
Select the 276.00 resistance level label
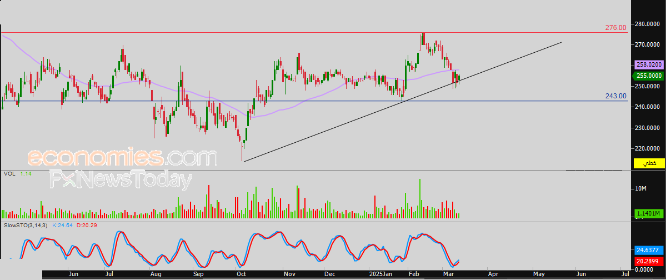click(x=615, y=28)
